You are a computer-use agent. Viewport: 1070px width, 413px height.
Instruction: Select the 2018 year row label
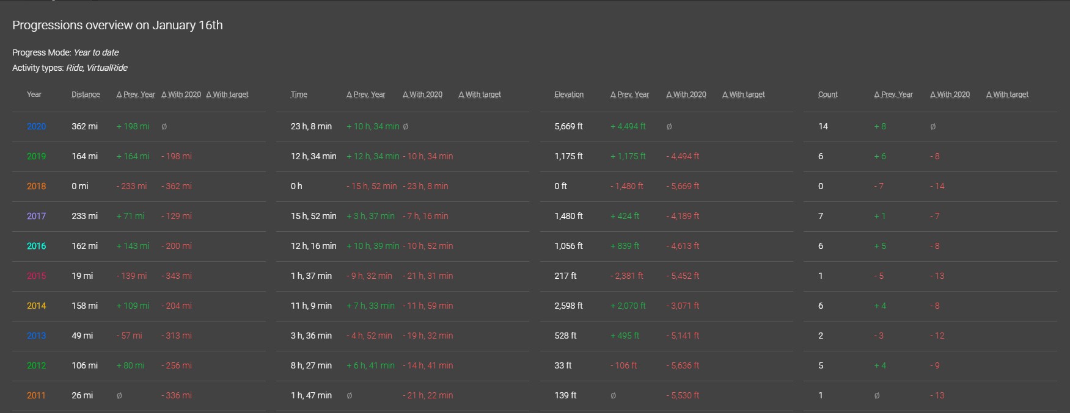(36, 186)
